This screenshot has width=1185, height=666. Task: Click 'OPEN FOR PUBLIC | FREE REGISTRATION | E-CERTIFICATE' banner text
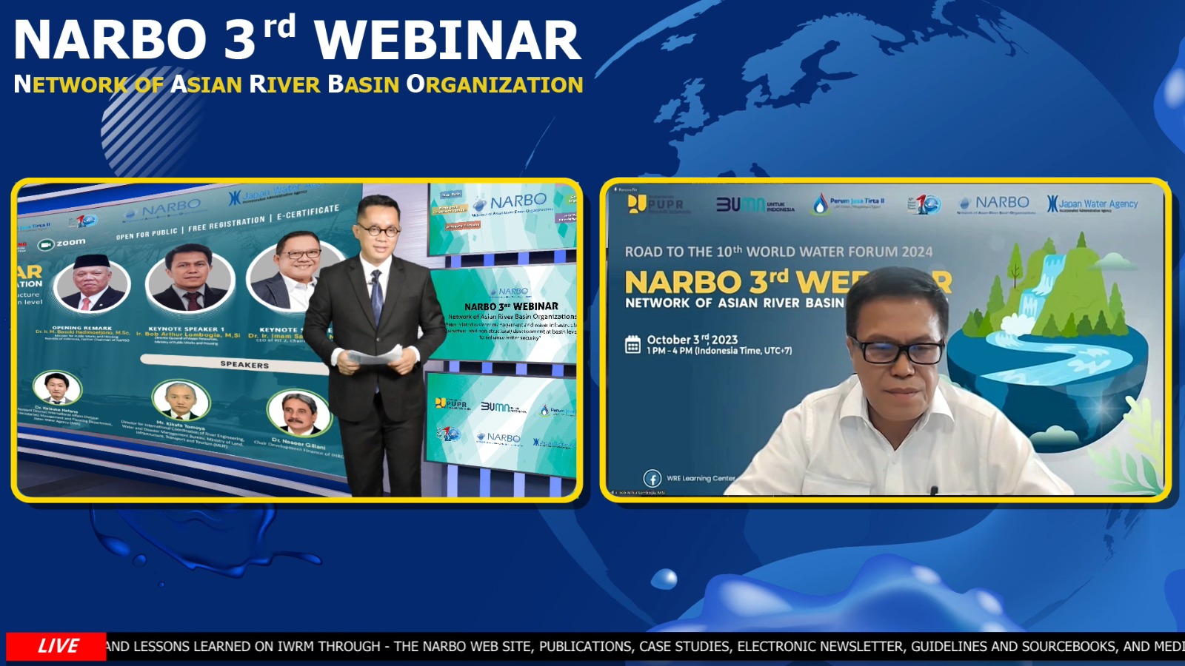point(227,223)
